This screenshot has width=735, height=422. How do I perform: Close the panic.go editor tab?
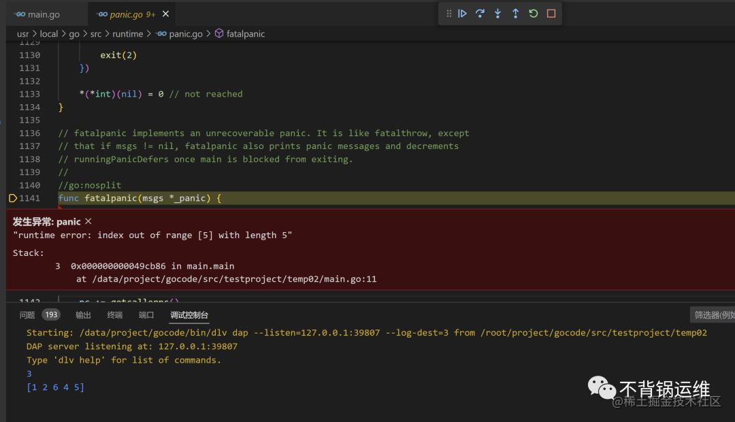coord(165,14)
